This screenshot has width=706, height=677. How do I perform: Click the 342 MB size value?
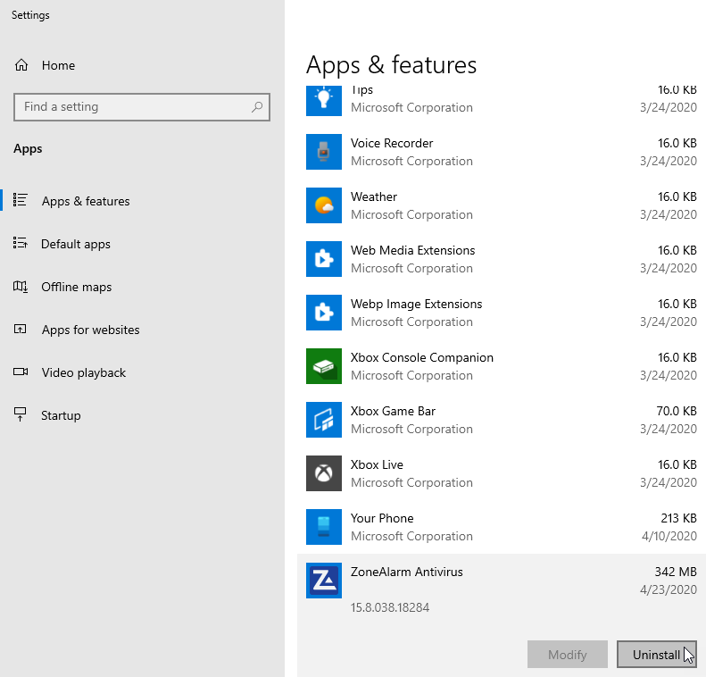(x=676, y=572)
